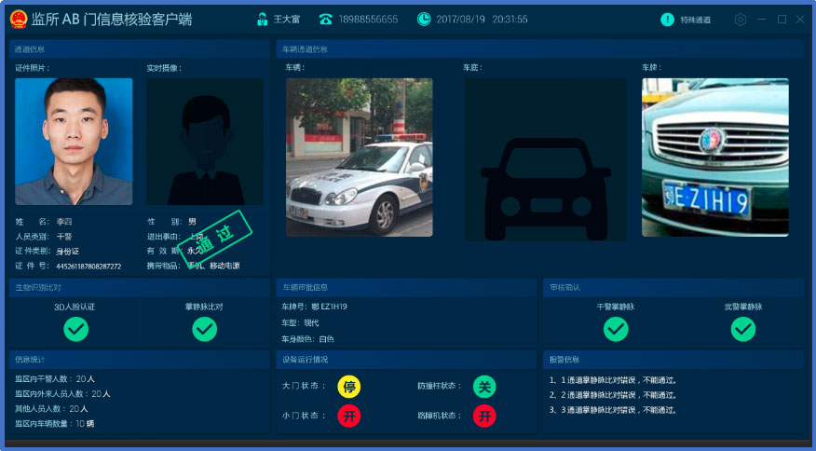
Task: Click the 性别 value 男
Action: click(193, 222)
